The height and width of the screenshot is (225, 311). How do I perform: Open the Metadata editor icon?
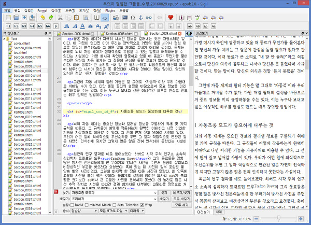click(x=181, y=18)
